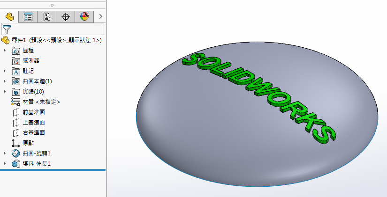Screen dimensions: 387x197
Task: Select the 曲面本體(1) tree item
Action: point(37,81)
